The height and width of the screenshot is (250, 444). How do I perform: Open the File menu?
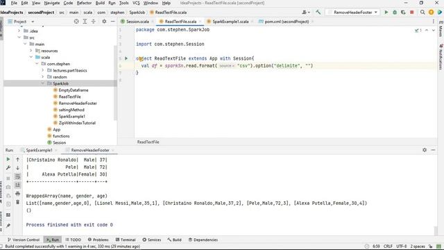pyautogui.click(x=14, y=3)
